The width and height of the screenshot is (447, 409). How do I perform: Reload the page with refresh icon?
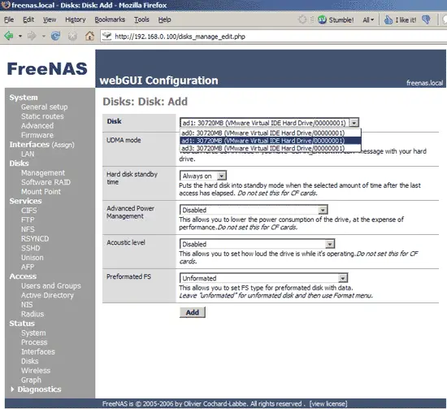pos(55,36)
